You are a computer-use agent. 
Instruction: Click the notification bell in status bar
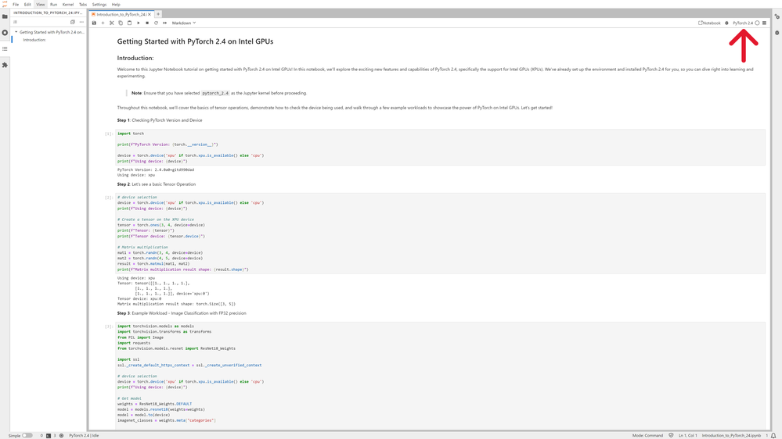pos(773,436)
